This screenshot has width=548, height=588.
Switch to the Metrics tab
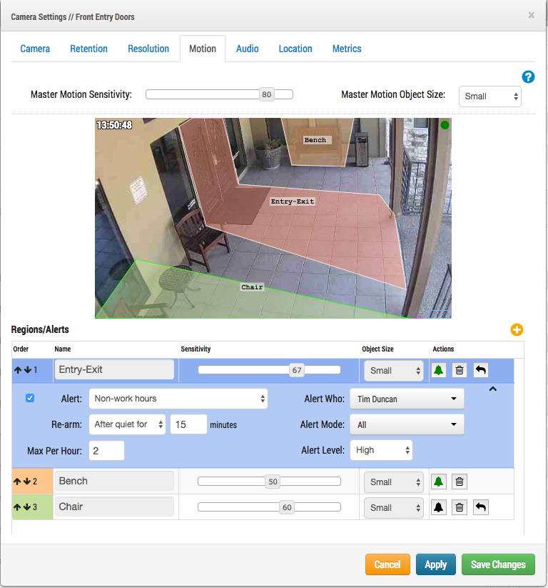pos(347,49)
